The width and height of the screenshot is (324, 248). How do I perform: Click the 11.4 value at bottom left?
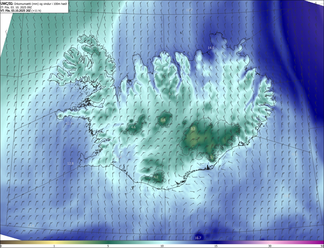(31, 226)
